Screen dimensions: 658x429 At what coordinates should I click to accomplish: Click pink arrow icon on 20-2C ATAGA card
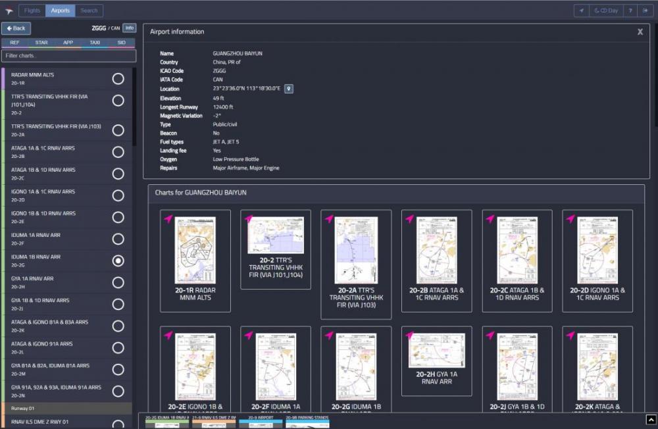(491, 218)
